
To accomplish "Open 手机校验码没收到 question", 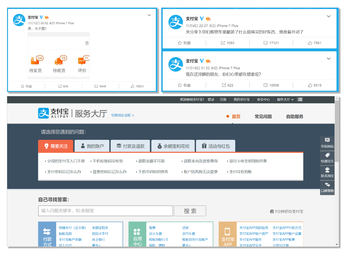I will 108,161.
